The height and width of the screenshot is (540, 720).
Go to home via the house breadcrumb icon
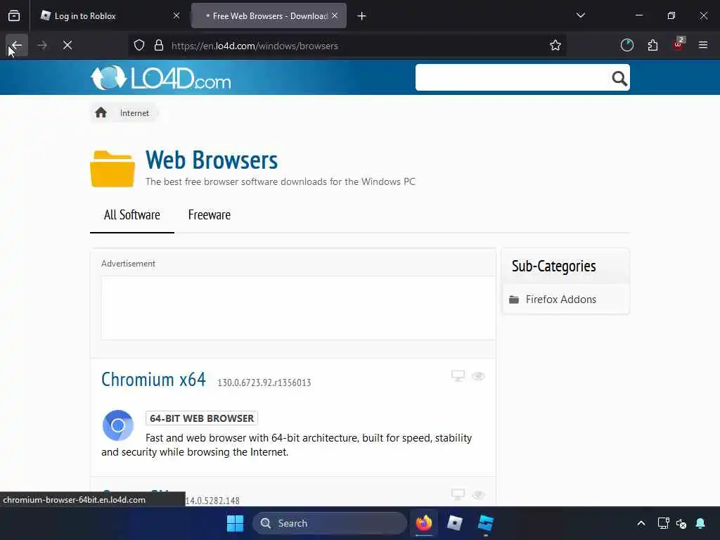coord(101,113)
